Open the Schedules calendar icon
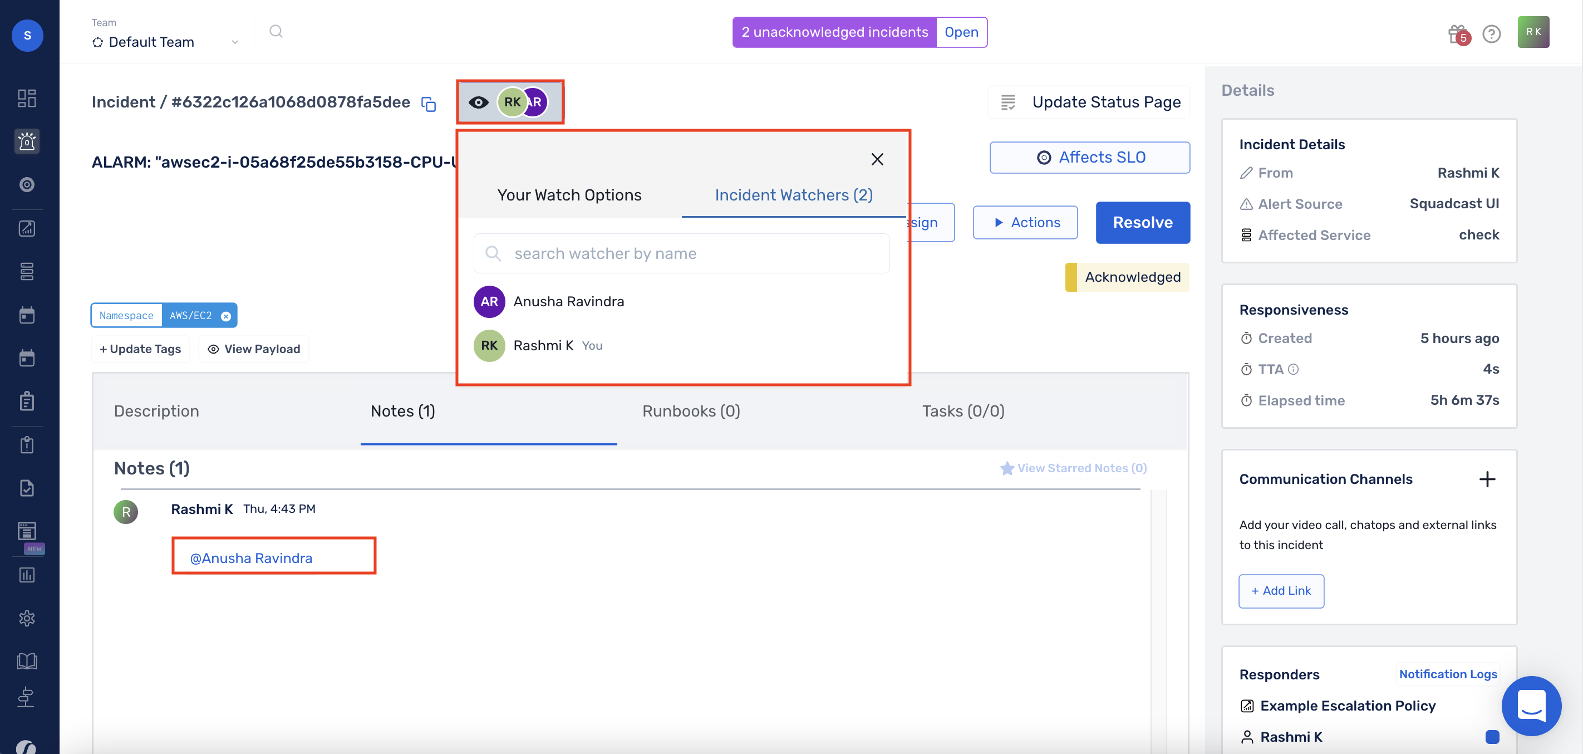This screenshot has width=1583, height=754. pos(27,314)
